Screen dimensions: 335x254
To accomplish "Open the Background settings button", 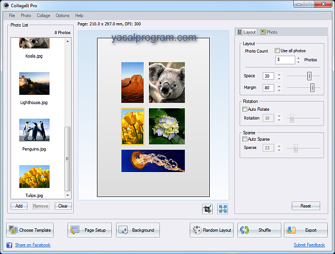I will tap(138, 230).
